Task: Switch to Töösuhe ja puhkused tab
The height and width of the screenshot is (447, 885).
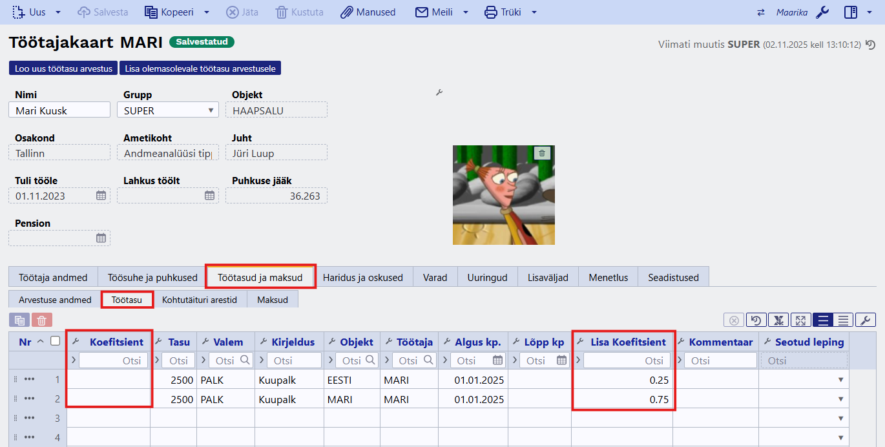Action: (x=152, y=277)
